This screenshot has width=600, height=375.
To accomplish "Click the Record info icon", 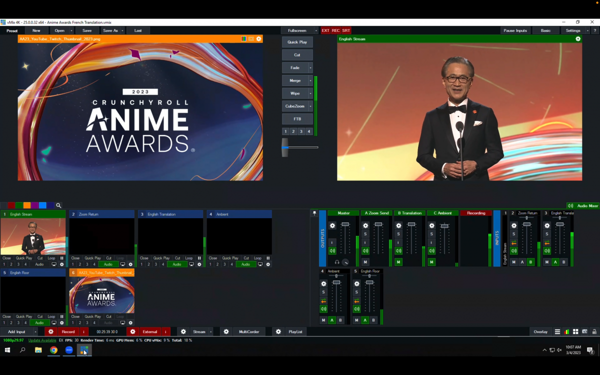I will [83, 331].
